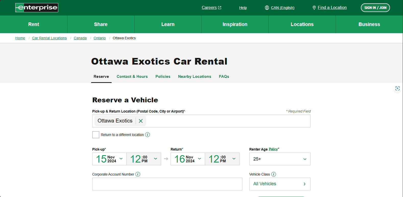Click the map pin icon beside Find a Location
Image resolution: width=403 pixels, height=197 pixels.
(314, 8)
